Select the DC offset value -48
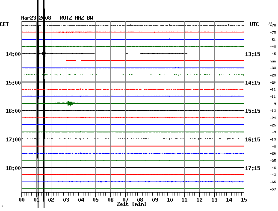The width and height of the screenshot is (278, 211). pos(273,47)
